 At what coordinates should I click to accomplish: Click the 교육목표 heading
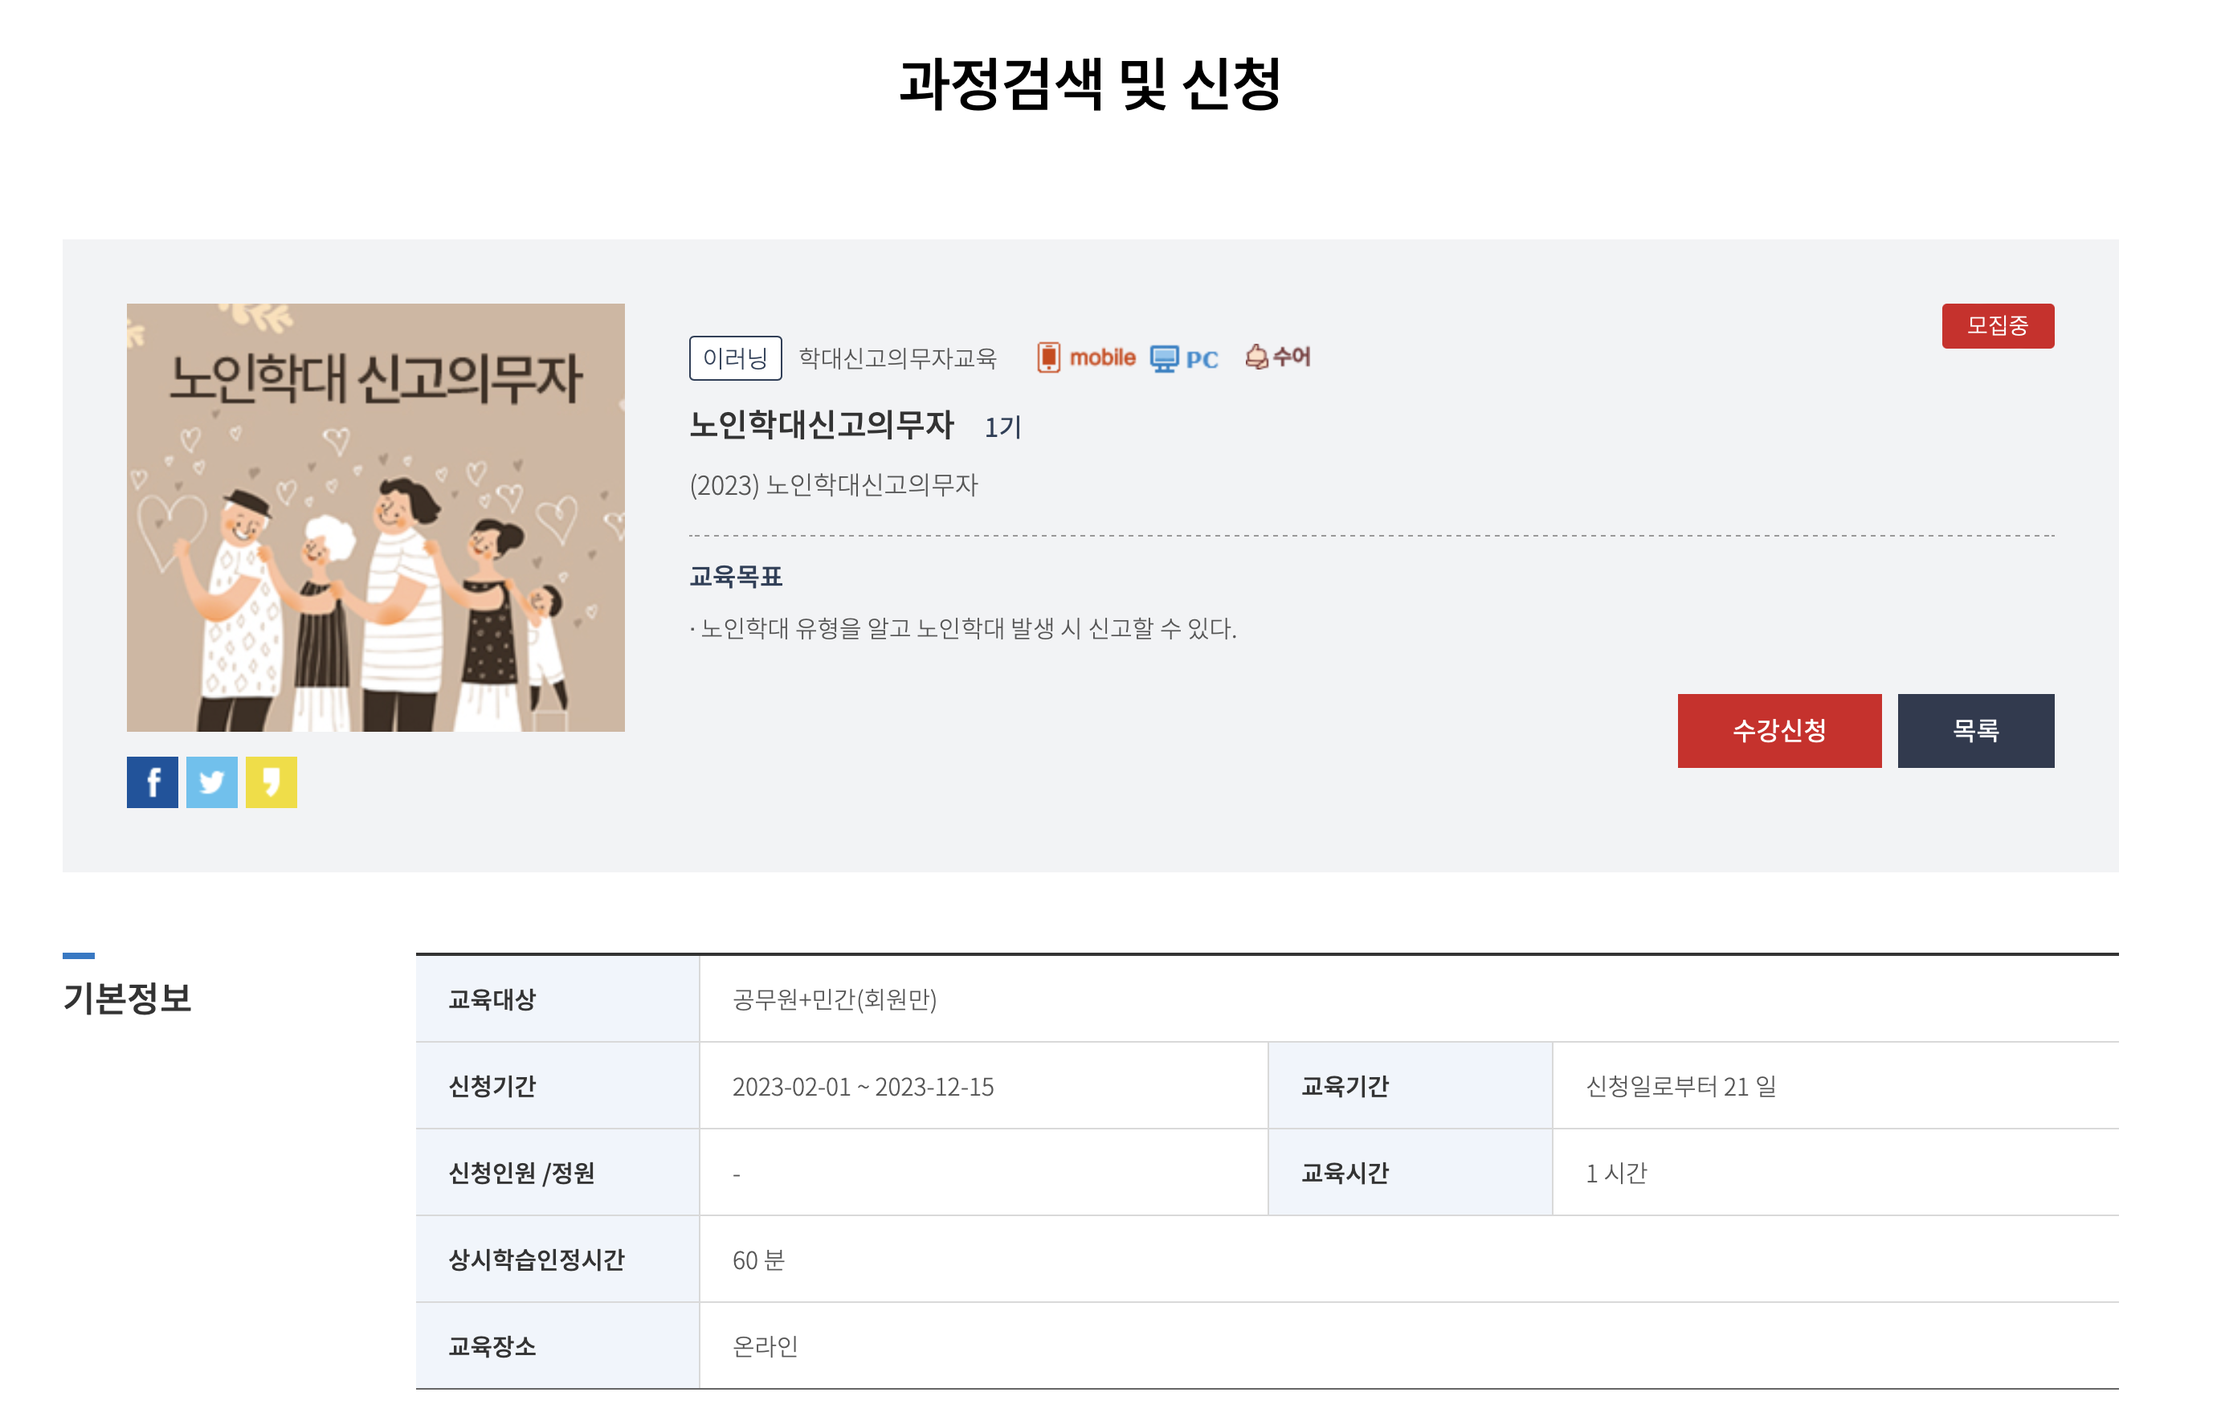pyautogui.click(x=735, y=577)
